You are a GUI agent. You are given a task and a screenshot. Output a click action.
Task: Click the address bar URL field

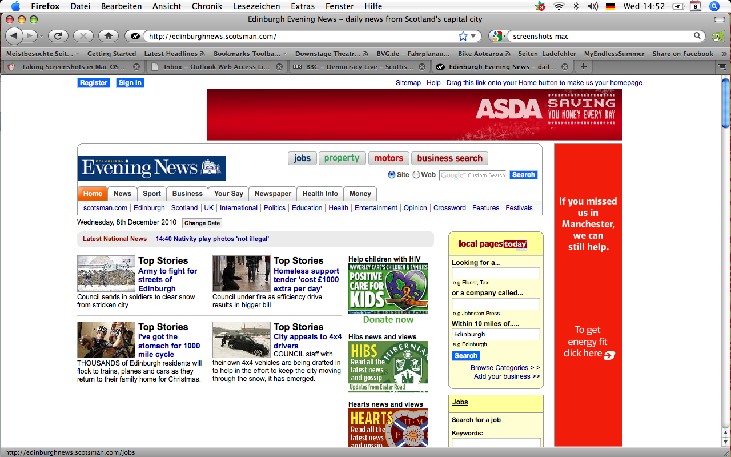(301, 36)
